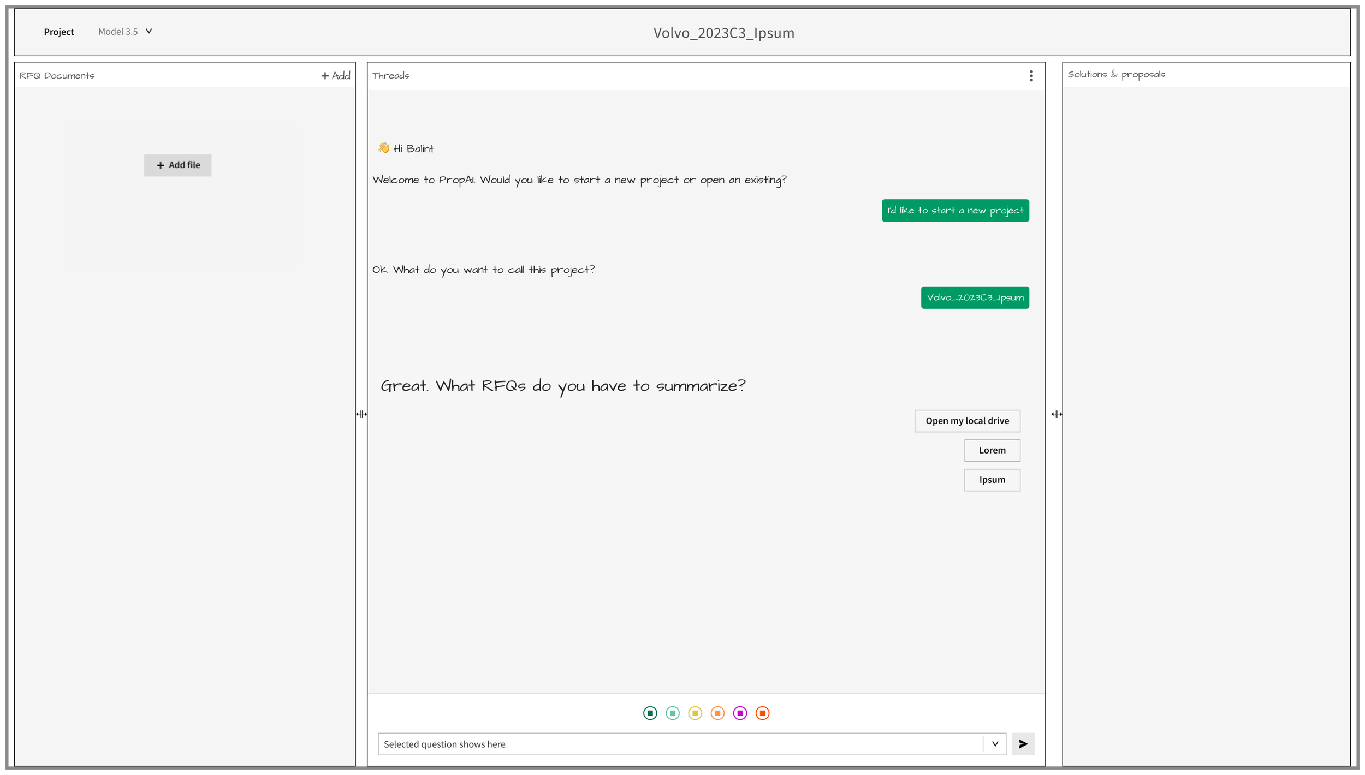The width and height of the screenshot is (1365, 775).
Task: Click the 'Welcome to PropAI' message
Action: pos(579,180)
